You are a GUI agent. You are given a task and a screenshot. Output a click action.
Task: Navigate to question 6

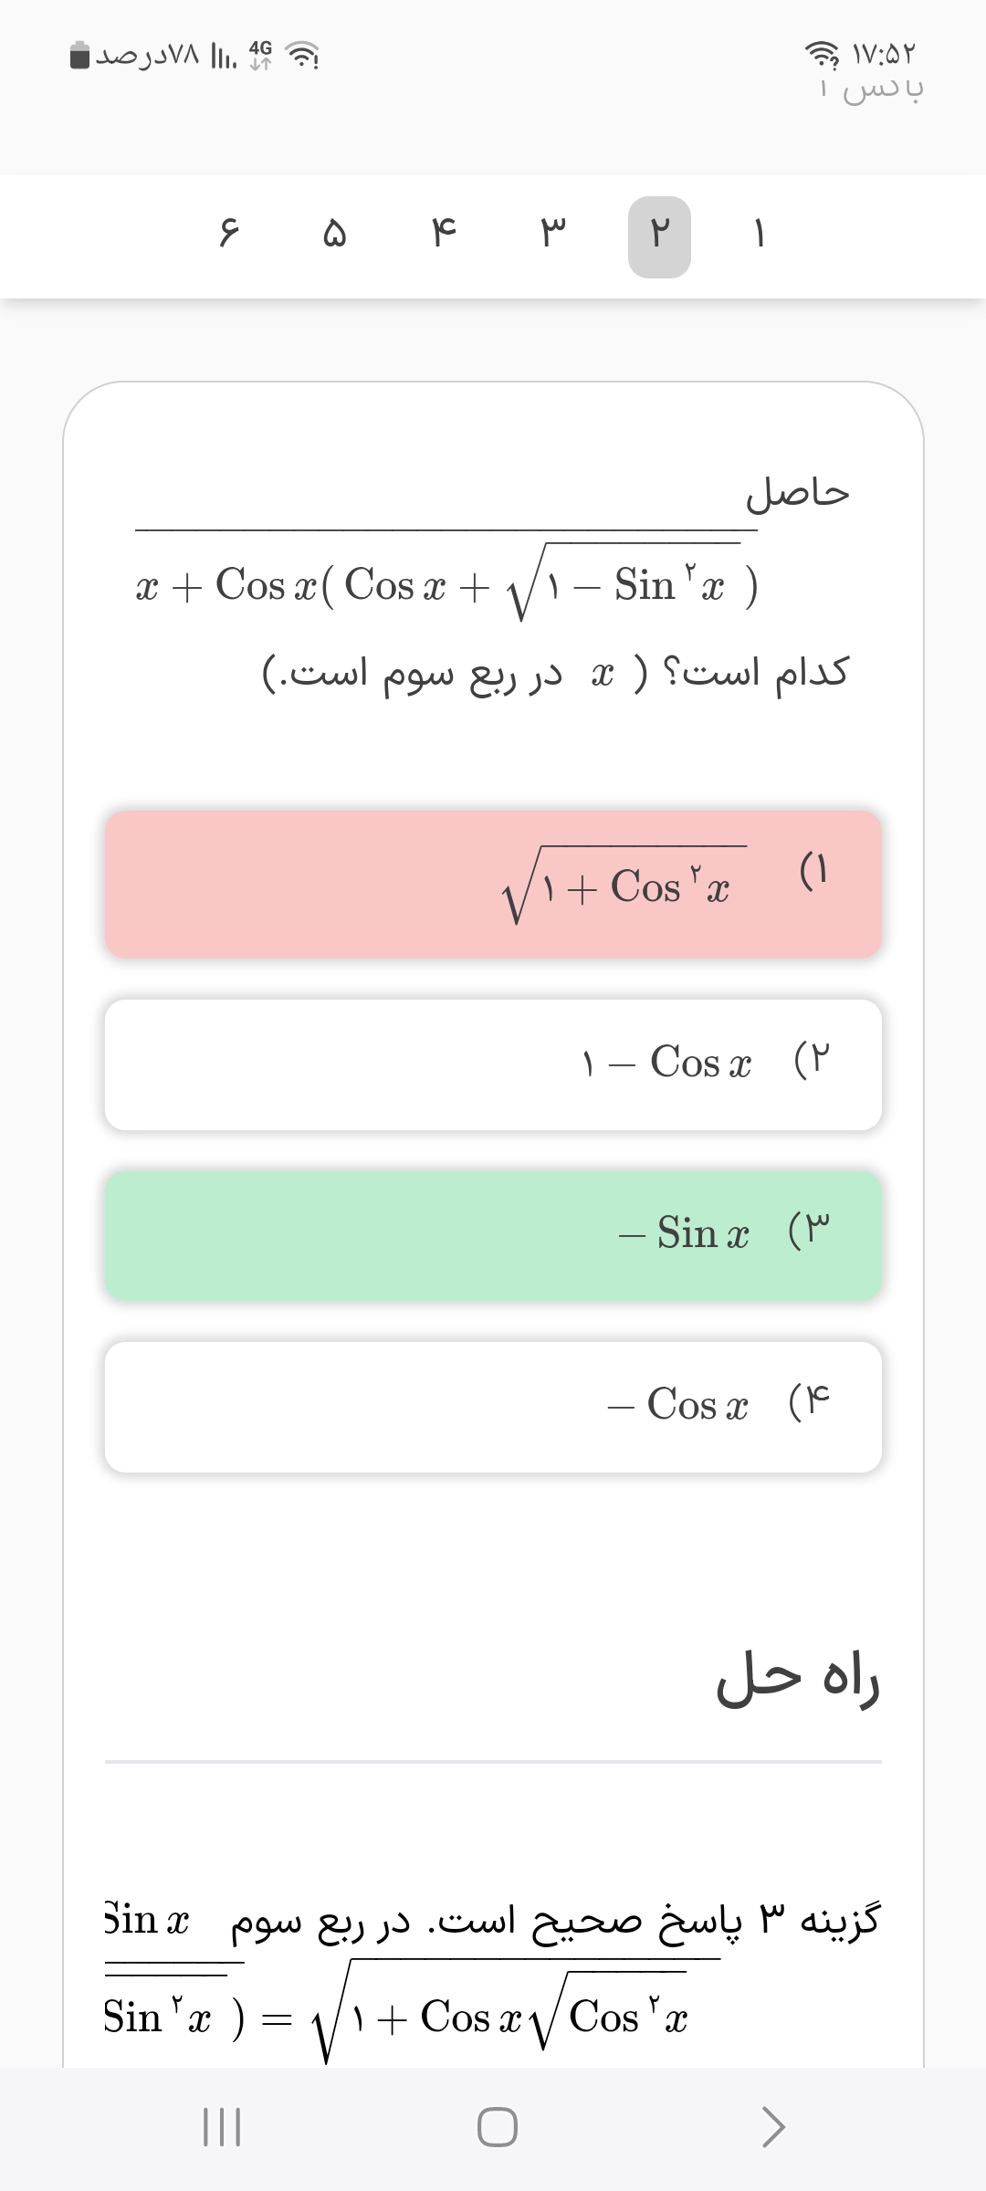[x=228, y=236]
